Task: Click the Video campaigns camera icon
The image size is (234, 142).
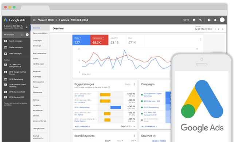Action: point(5,53)
